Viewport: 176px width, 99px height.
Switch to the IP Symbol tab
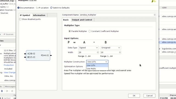point(25,15)
